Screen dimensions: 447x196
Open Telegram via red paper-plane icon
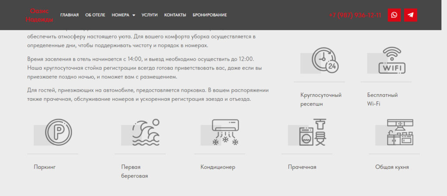410,15
